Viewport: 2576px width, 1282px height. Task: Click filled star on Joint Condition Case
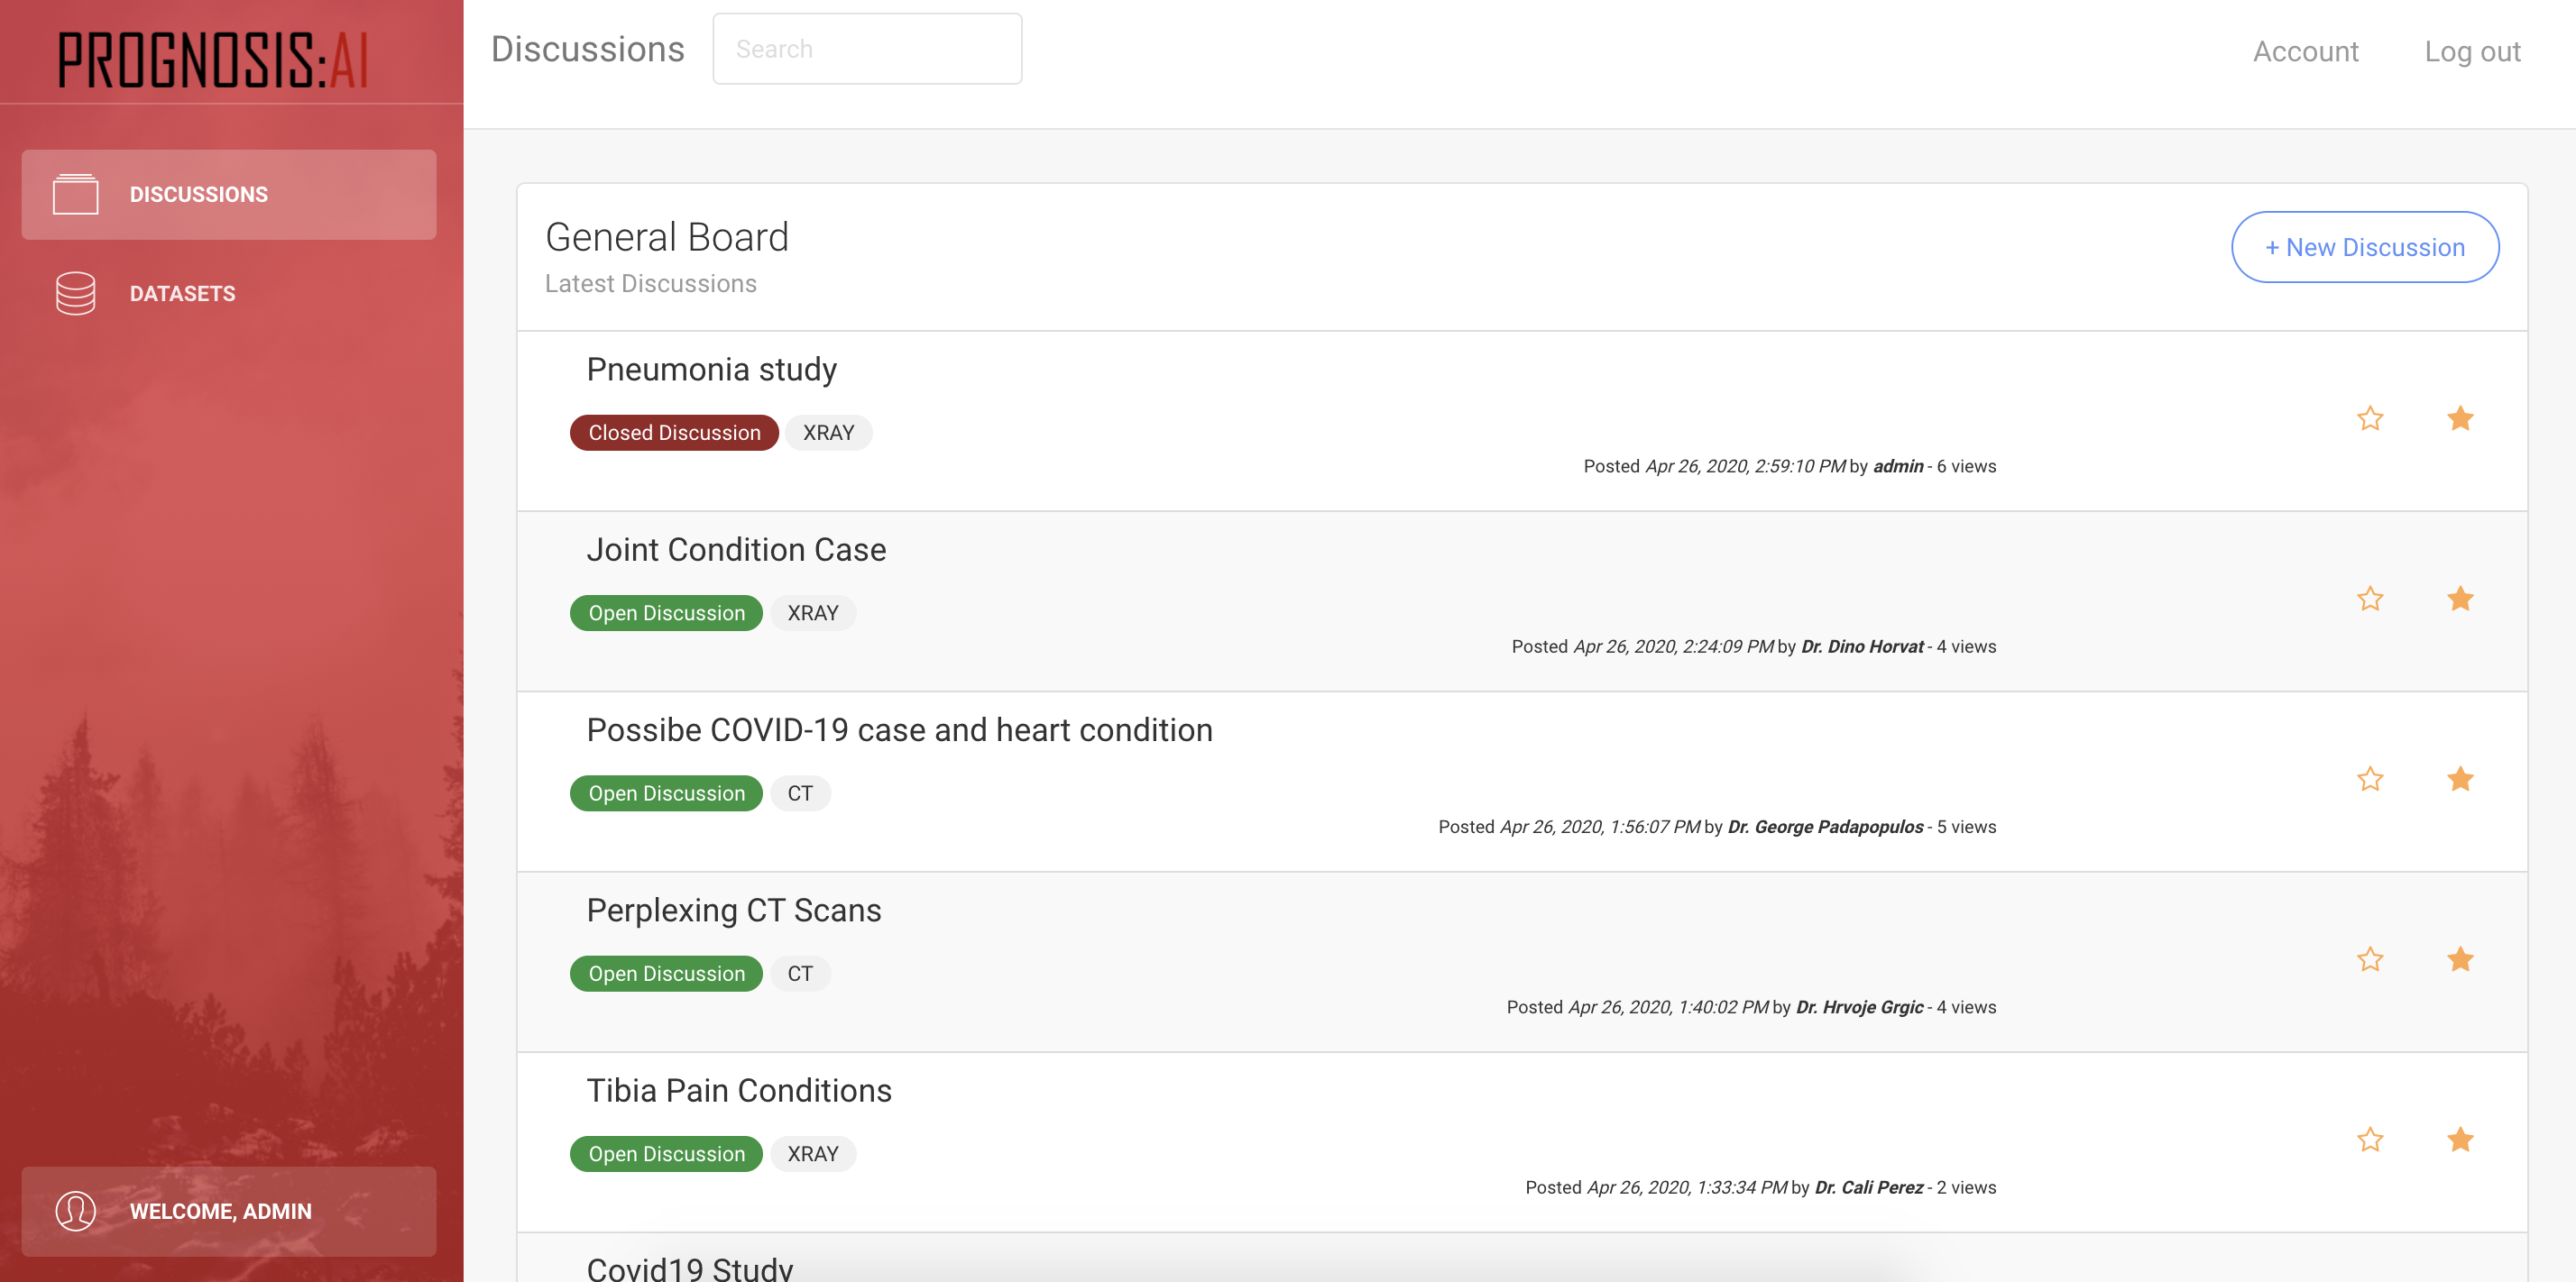(2459, 599)
